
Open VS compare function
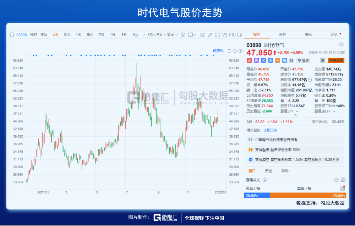click(x=225, y=35)
